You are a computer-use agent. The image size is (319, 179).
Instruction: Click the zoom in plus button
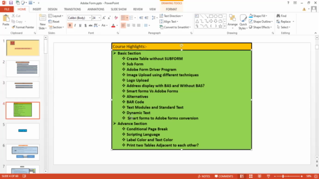302,176
